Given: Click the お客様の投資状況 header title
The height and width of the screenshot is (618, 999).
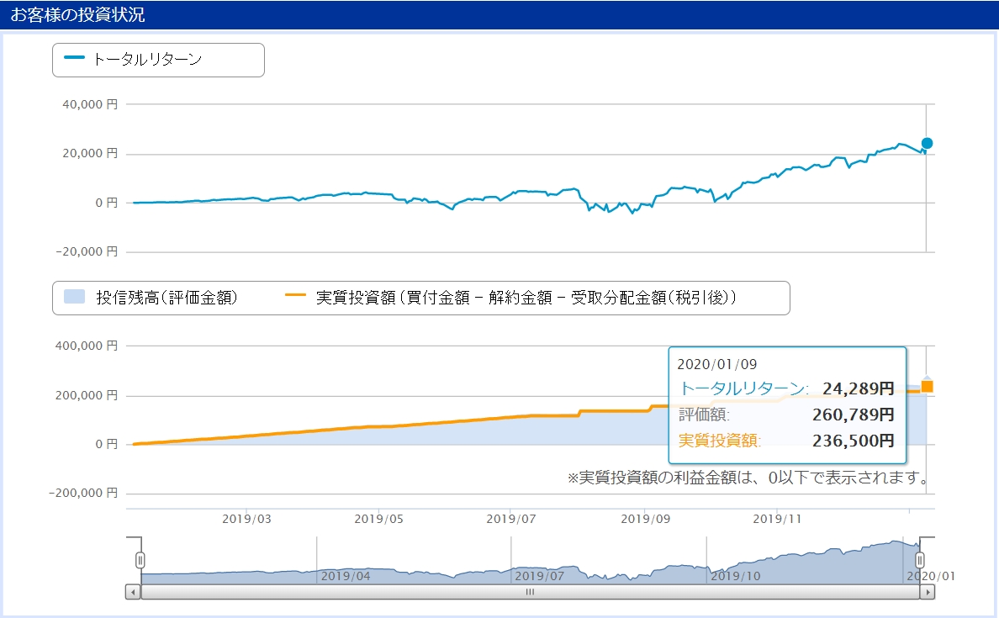Looking at the screenshot, I should coord(77,14).
